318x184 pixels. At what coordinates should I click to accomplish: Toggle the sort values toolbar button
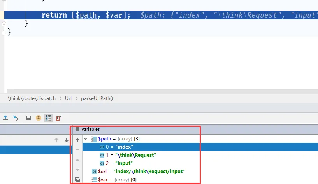click(x=48, y=117)
